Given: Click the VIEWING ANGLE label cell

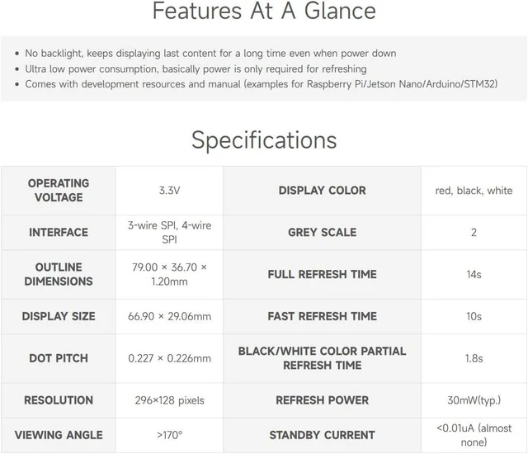Looking at the screenshot, I should [x=59, y=435].
